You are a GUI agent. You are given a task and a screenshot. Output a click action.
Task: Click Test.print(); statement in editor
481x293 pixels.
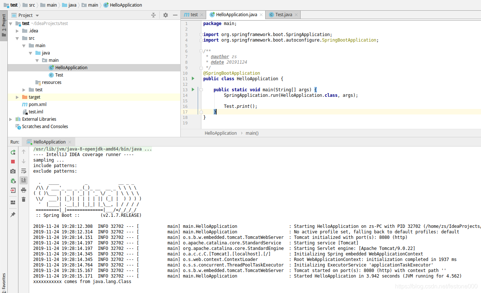coord(240,106)
